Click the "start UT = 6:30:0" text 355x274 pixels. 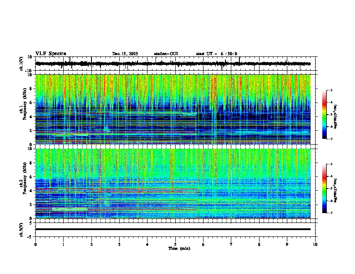coord(216,54)
